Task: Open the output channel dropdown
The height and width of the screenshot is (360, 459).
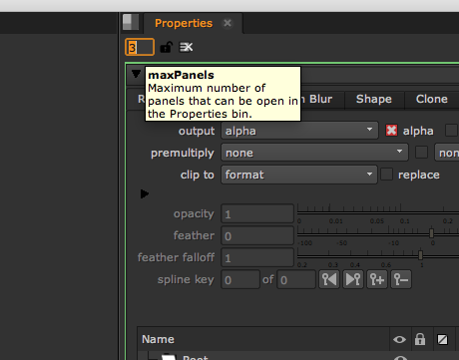Action: pyautogui.click(x=299, y=131)
